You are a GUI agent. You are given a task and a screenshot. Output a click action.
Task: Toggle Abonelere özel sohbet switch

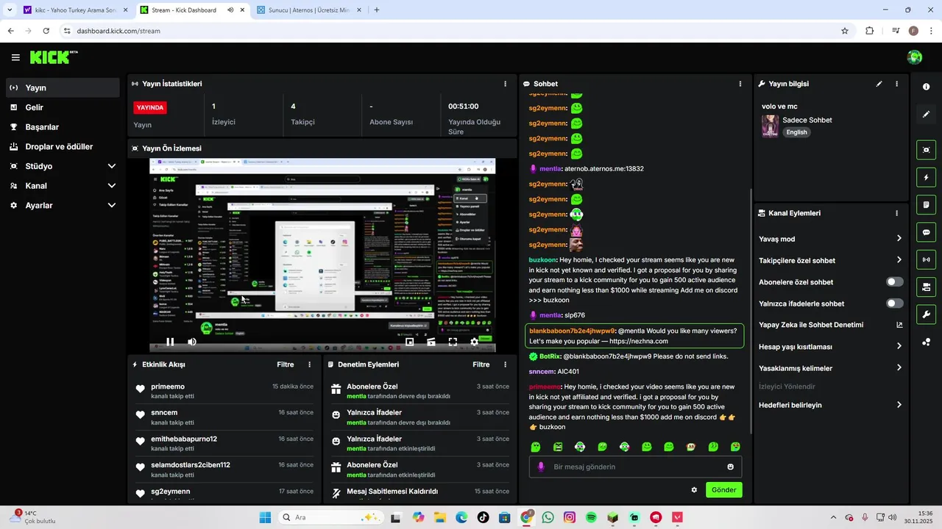coord(895,282)
